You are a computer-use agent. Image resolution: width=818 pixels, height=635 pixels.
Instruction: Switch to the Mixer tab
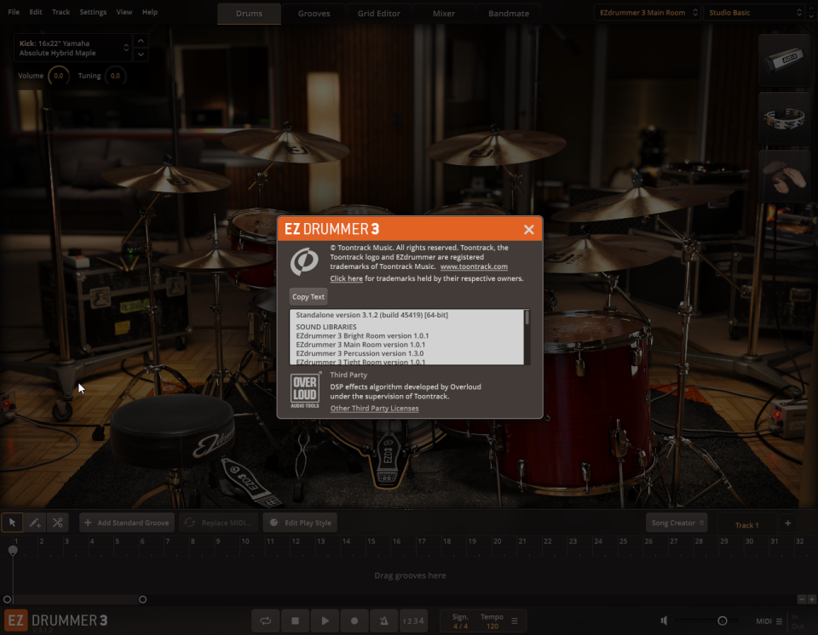tap(443, 14)
